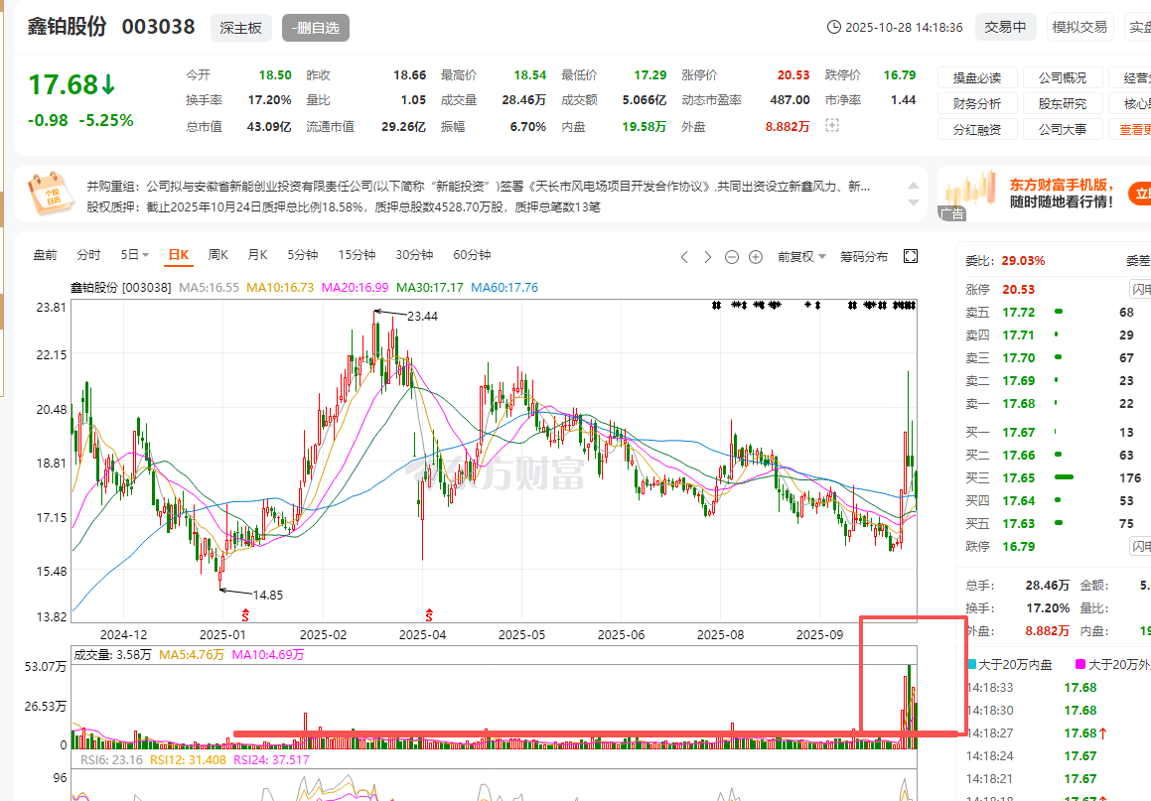Click the 14:18:33 trade tick row

coord(1058,688)
